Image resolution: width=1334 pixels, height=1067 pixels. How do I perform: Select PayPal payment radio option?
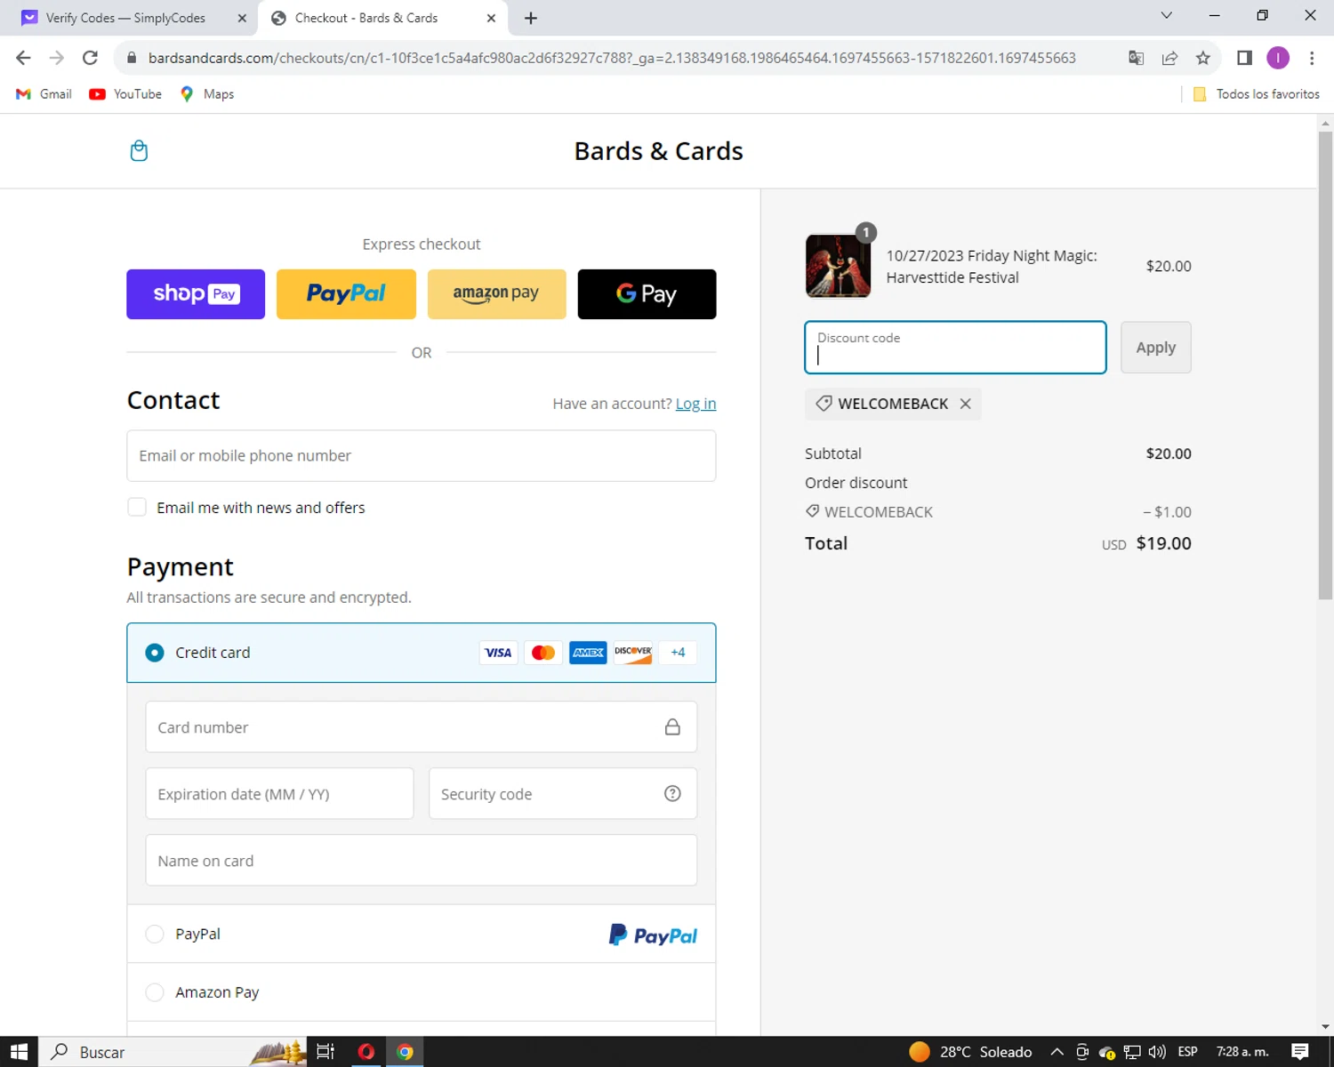155,934
